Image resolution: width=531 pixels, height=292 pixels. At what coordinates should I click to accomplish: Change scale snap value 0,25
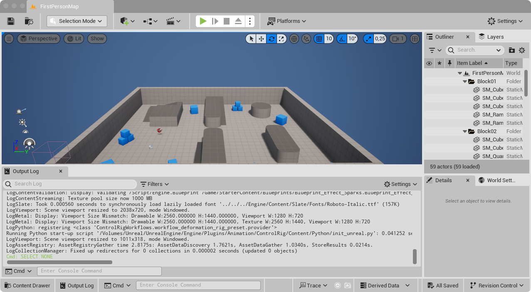click(380, 39)
